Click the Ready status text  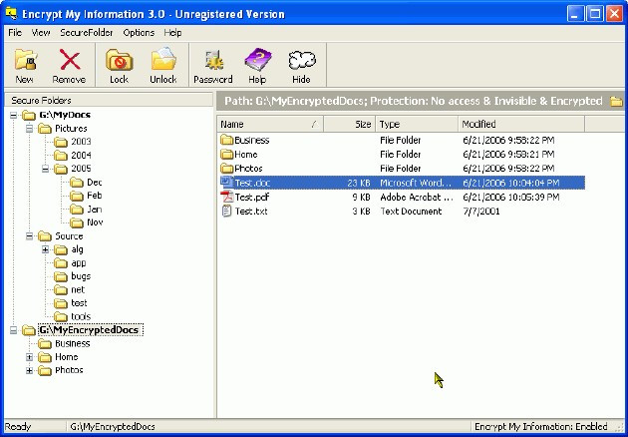click(x=18, y=427)
